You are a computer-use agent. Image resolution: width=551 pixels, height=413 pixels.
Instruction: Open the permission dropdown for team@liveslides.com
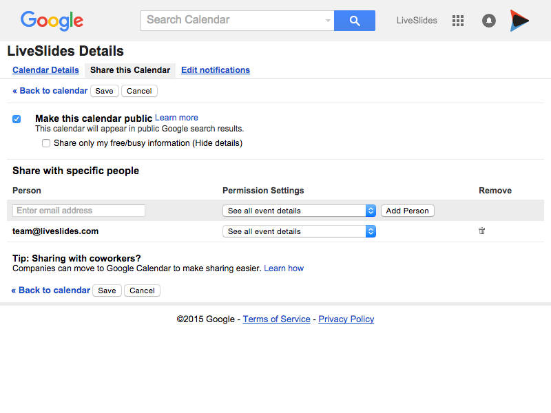[300, 231]
